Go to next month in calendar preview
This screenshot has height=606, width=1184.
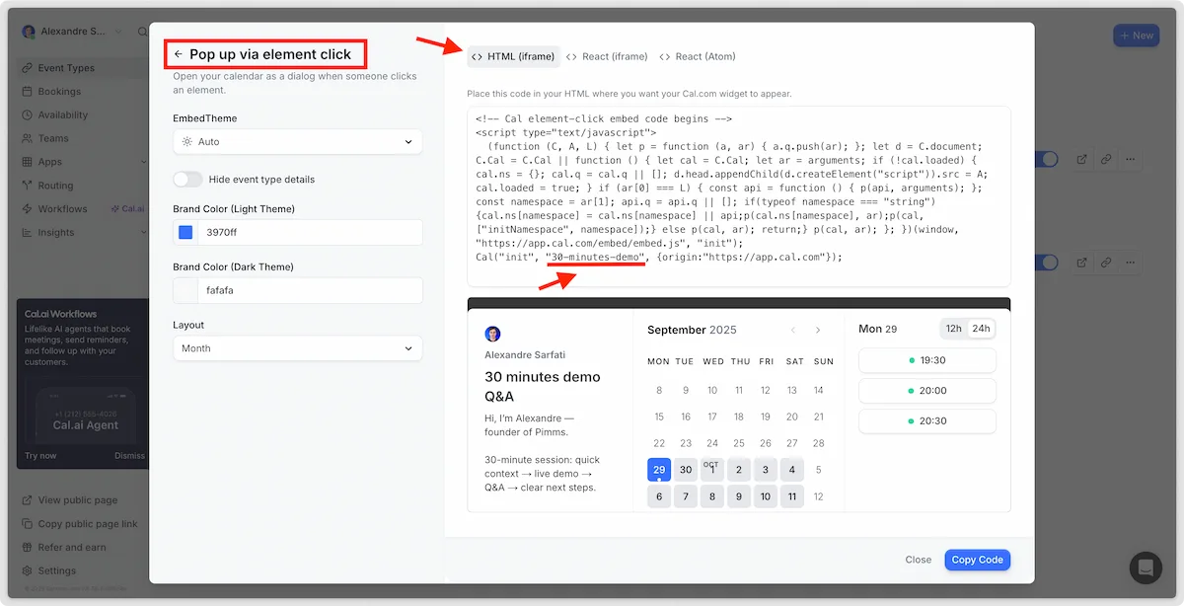818,330
